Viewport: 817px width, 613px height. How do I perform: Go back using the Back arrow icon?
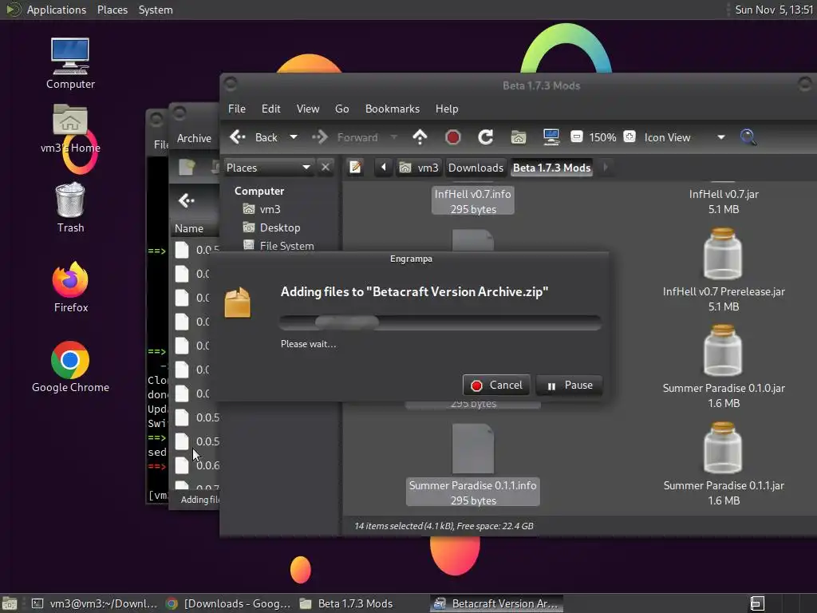(238, 137)
